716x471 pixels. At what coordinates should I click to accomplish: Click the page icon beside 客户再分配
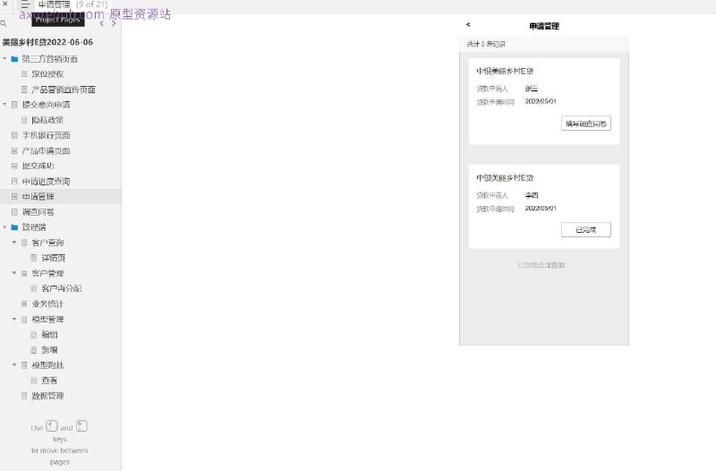(34, 288)
